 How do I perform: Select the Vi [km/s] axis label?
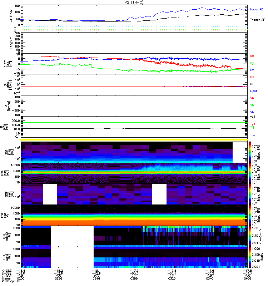[x=8, y=106]
